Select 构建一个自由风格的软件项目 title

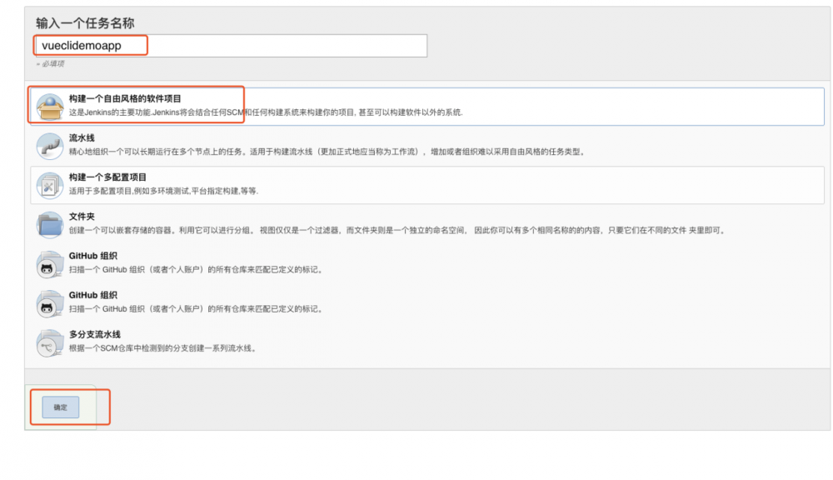(x=125, y=98)
